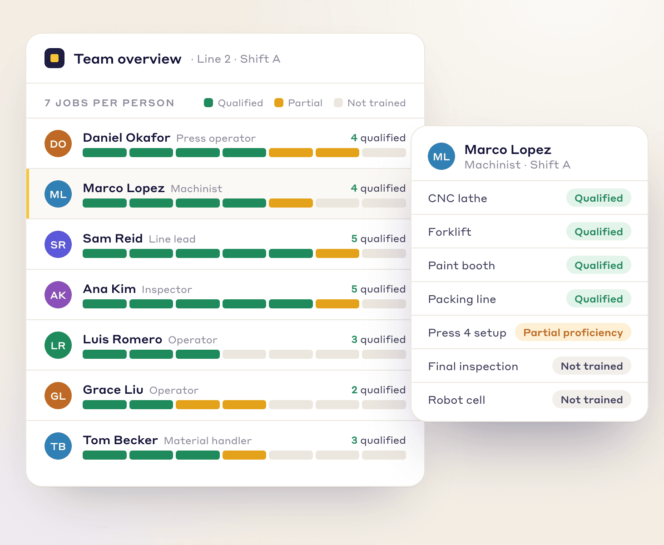Click the Qualified badge for CNC lathe
Screen dimensions: 664x545
click(x=599, y=198)
